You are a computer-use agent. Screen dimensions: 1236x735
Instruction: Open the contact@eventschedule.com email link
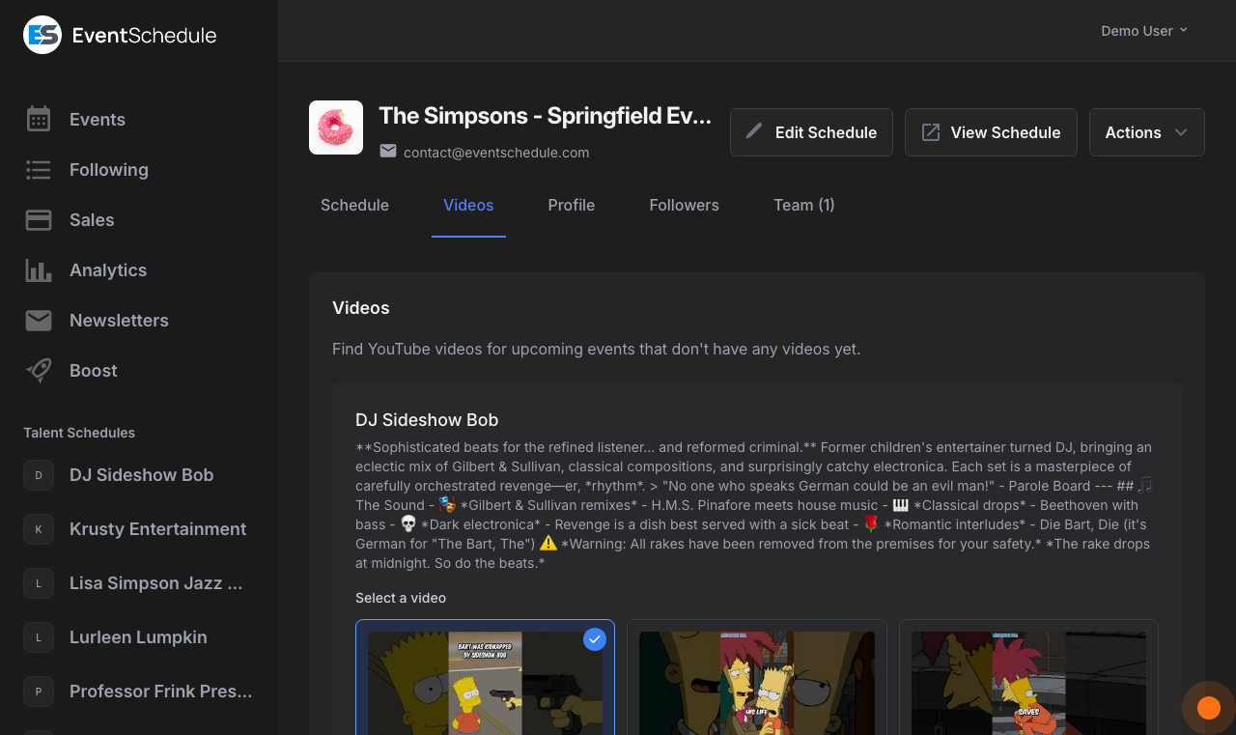pyautogui.click(x=496, y=152)
